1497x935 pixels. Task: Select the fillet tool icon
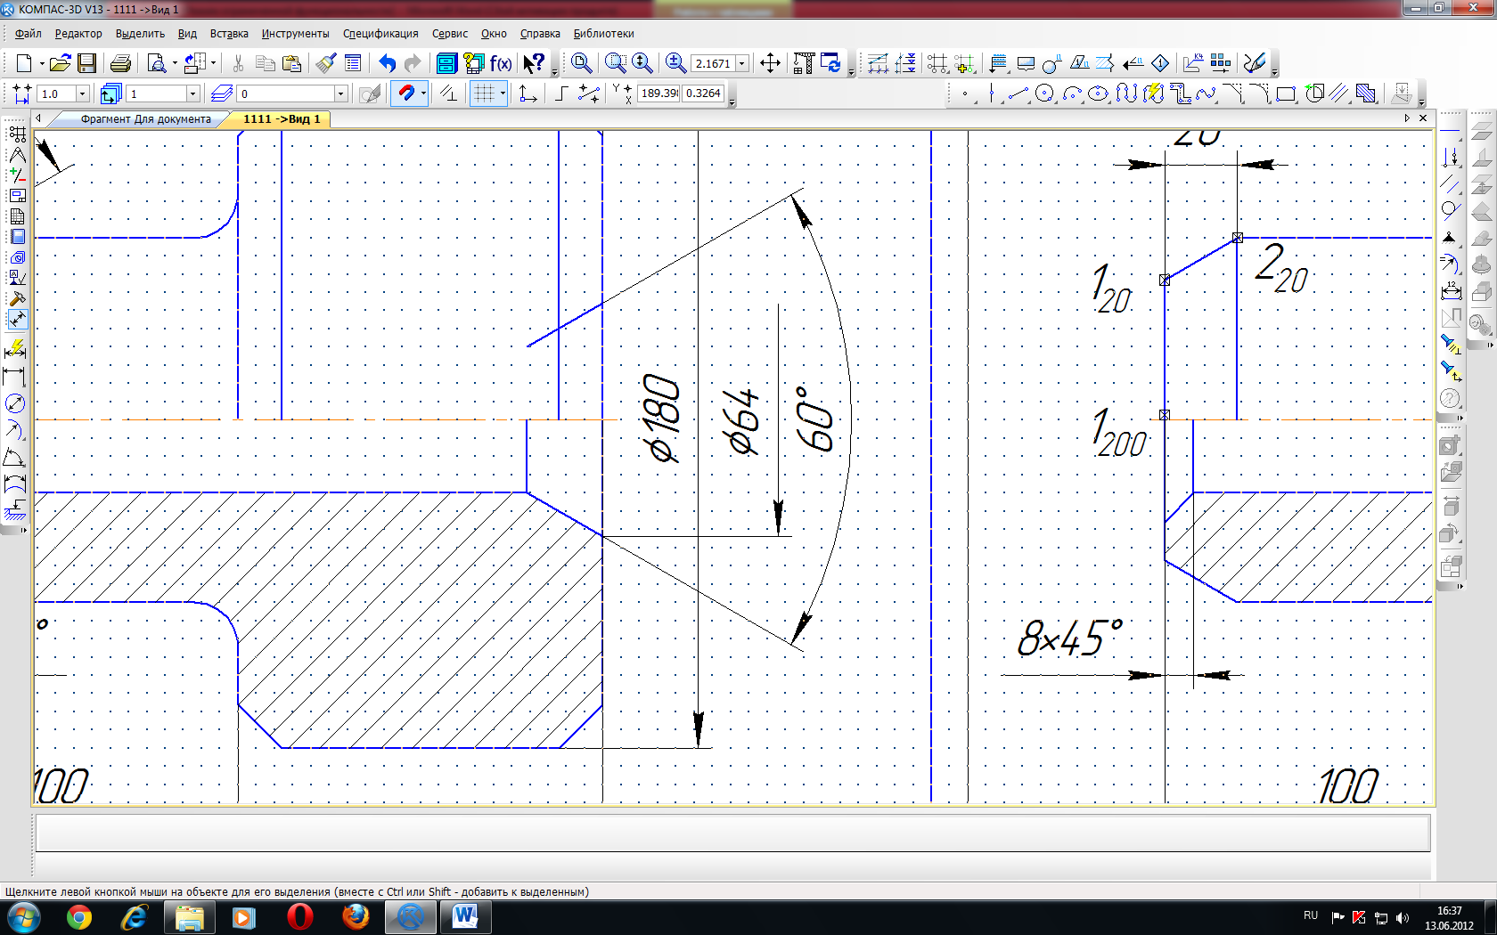(x=1259, y=93)
